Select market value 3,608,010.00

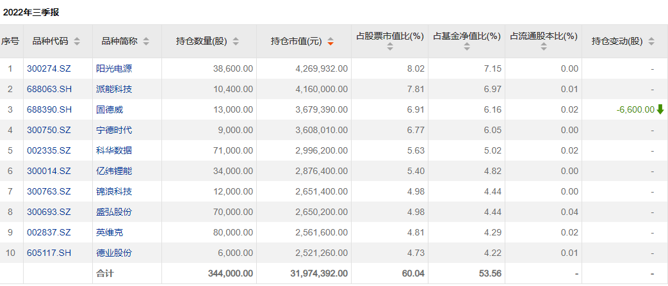pyautogui.click(x=322, y=130)
